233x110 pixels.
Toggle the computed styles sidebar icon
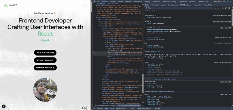229,8
